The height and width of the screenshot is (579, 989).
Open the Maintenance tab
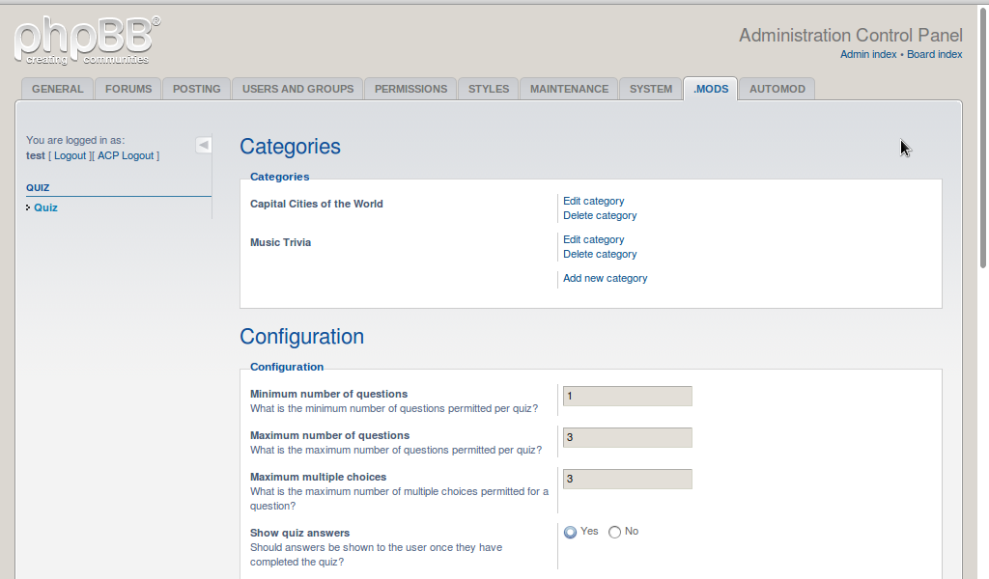click(x=569, y=89)
